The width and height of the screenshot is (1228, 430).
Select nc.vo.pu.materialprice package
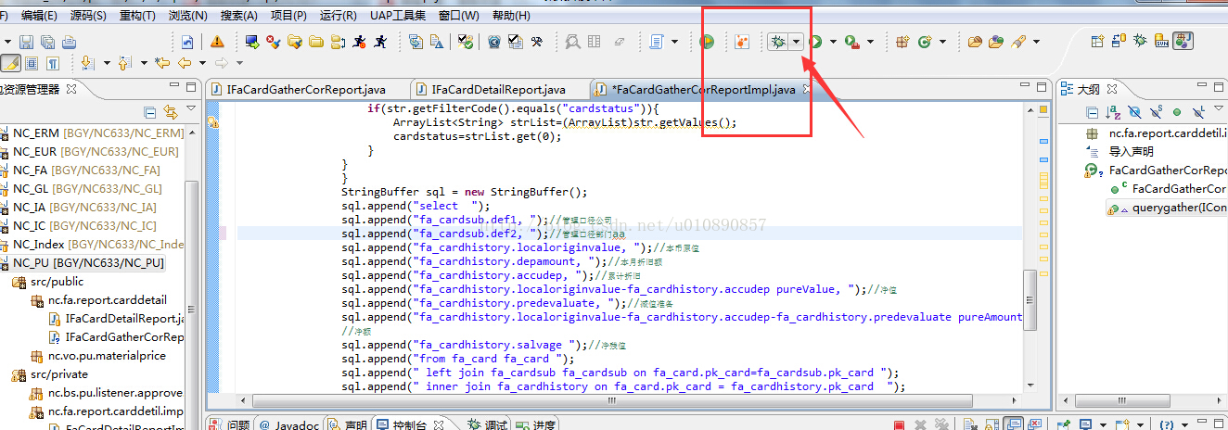pos(106,356)
